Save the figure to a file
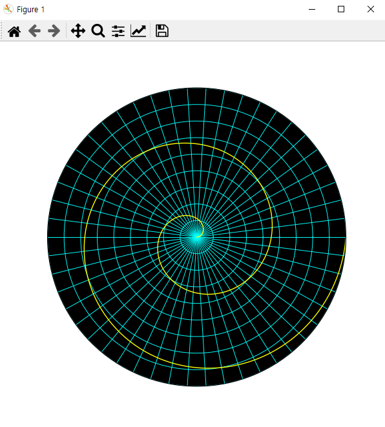The height and width of the screenshot is (427, 385). tap(162, 31)
